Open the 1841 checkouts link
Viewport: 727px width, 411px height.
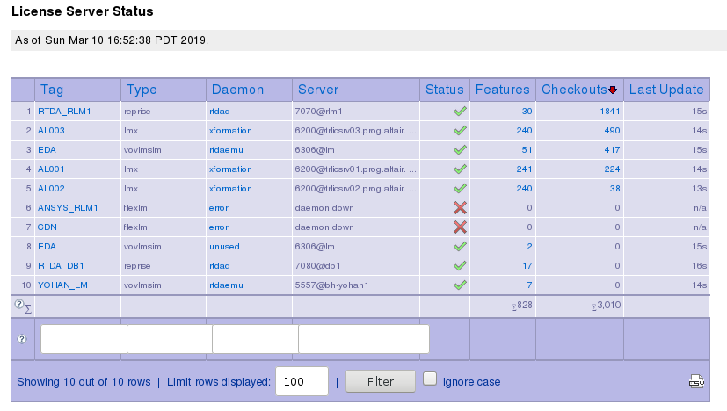610,112
